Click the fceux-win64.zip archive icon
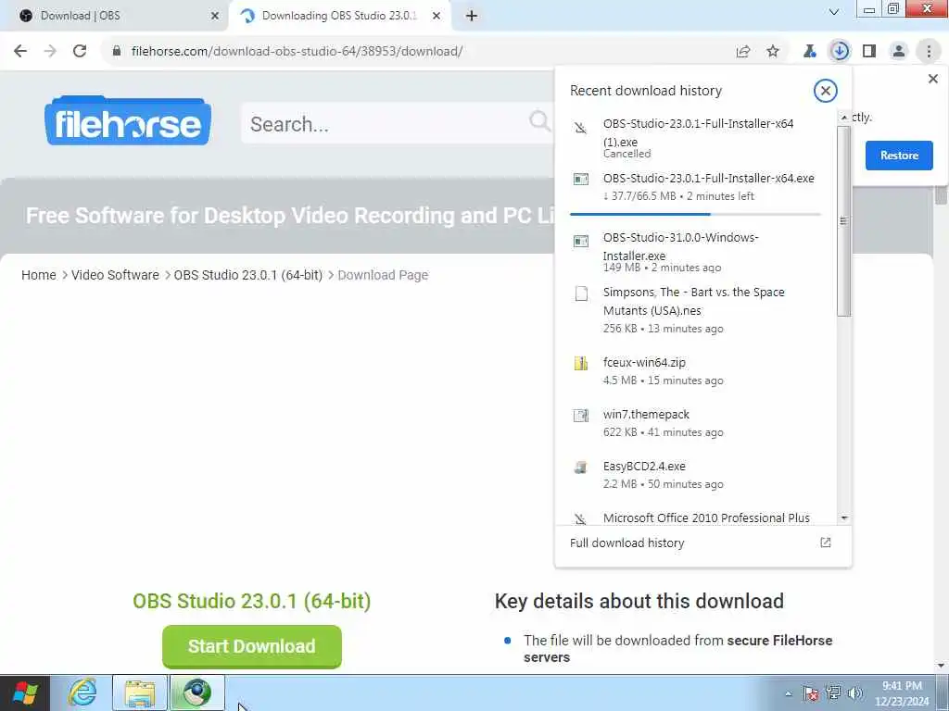The width and height of the screenshot is (949, 711). (580, 363)
